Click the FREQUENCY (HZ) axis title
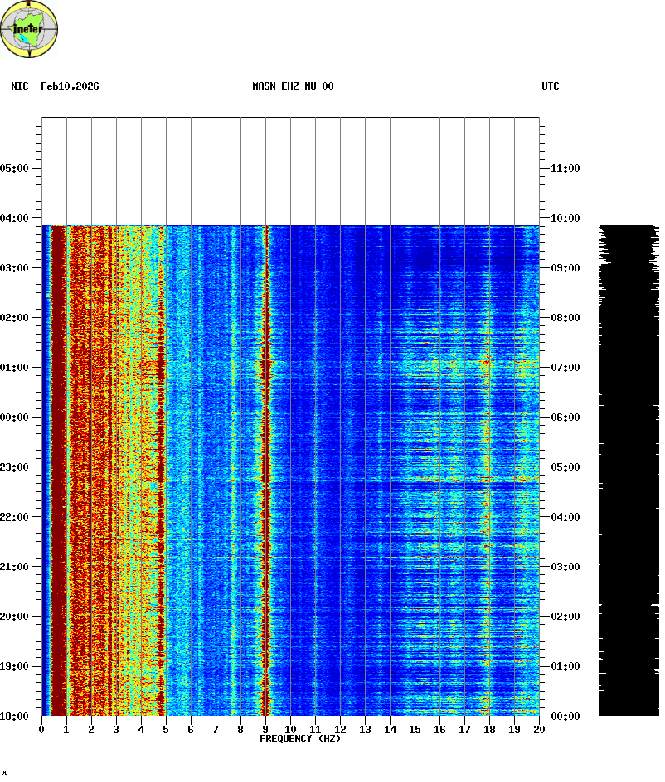This screenshot has width=665, height=782. click(x=300, y=739)
